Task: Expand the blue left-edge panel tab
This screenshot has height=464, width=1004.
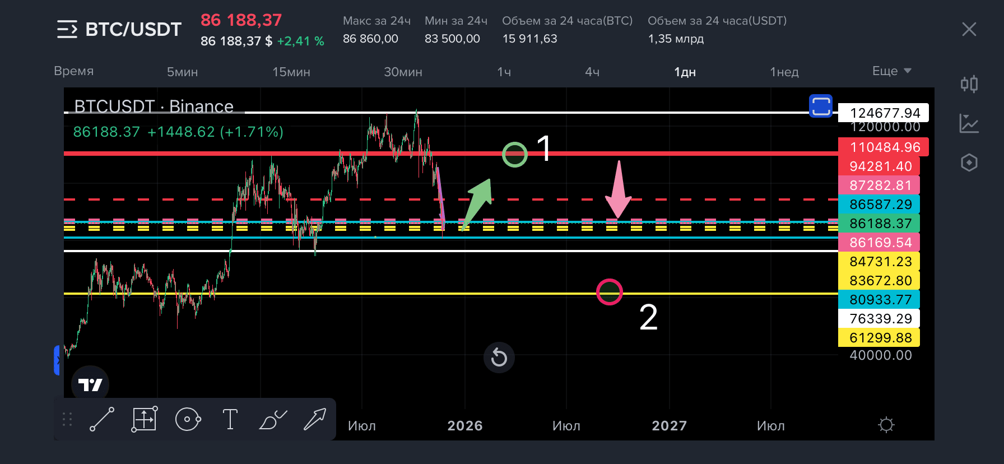Action: 57,360
